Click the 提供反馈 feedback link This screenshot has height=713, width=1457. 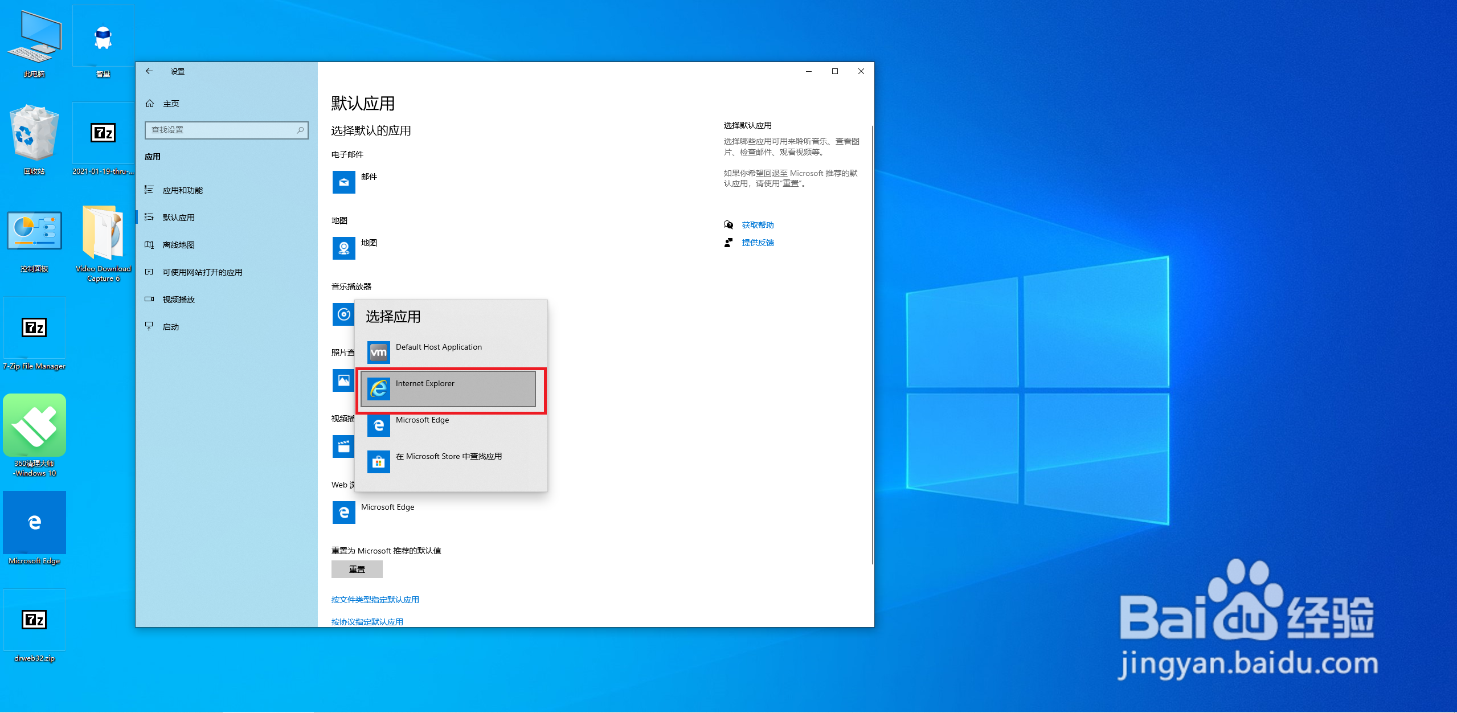[x=757, y=243]
